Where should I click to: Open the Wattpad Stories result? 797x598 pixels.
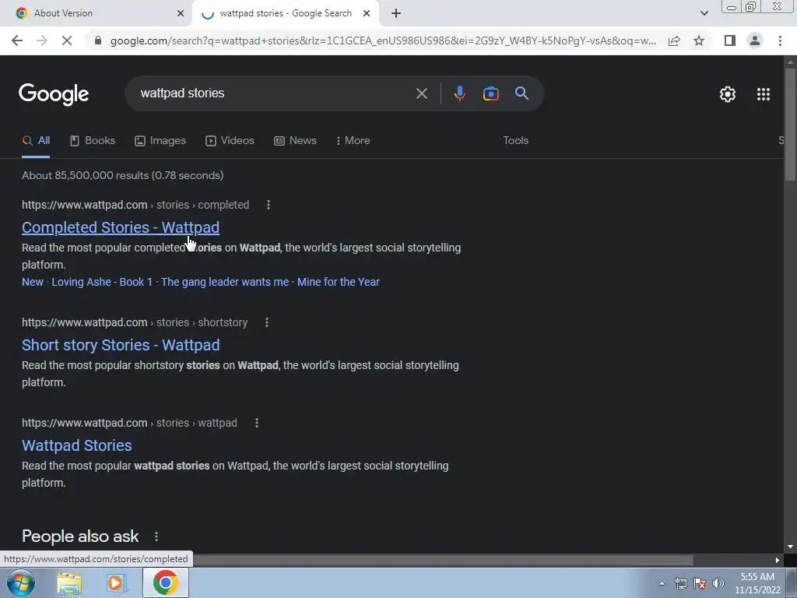[x=77, y=446]
